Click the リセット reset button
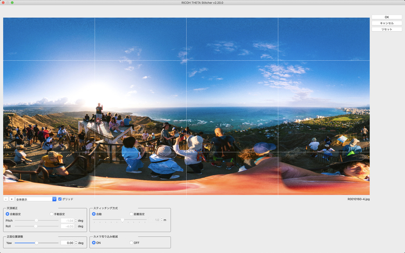This screenshot has height=253, width=405. click(x=387, y=29)
